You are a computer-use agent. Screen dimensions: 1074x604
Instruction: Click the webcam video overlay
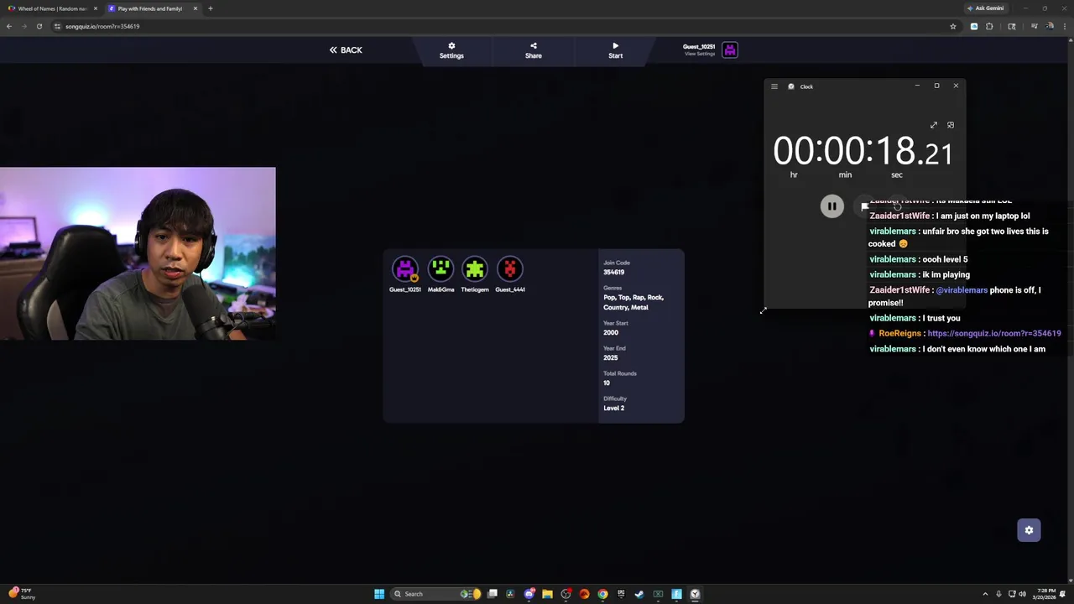point(138,253)
